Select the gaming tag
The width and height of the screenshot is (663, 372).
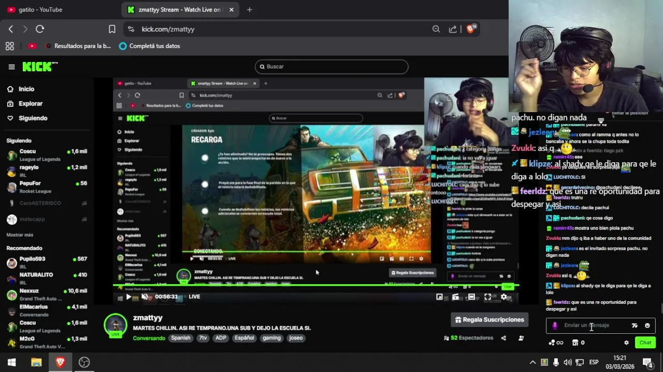271,338
